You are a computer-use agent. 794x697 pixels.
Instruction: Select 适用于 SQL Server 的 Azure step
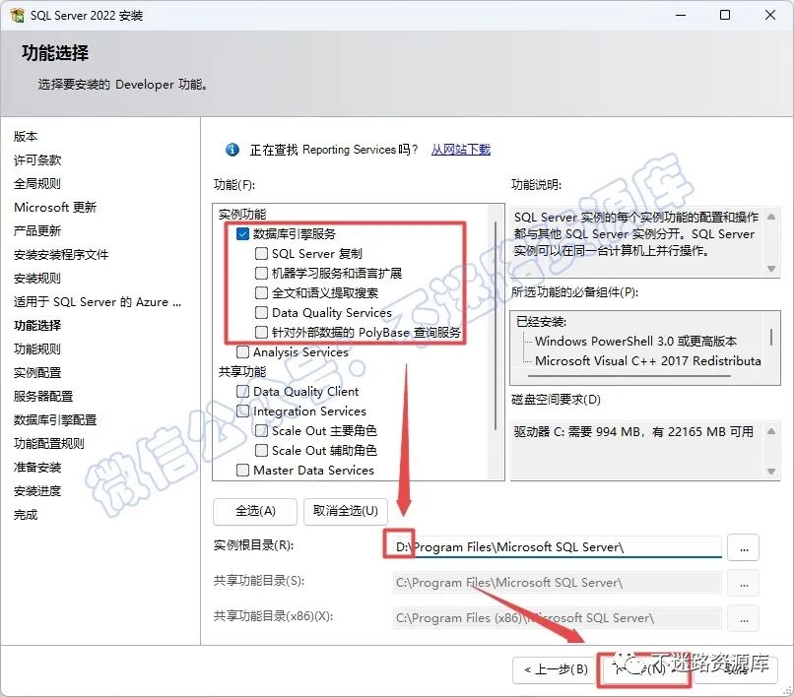[98, 301]
